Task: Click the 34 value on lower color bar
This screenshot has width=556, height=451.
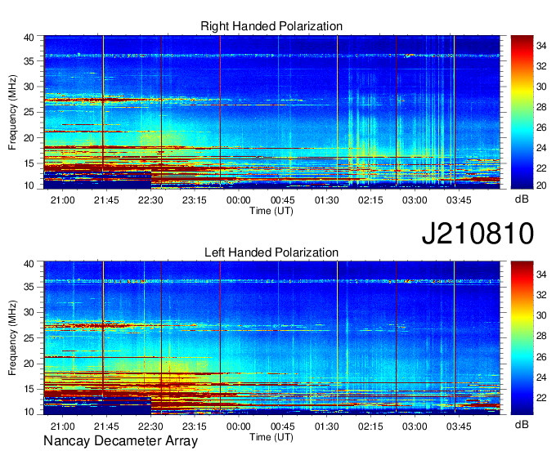Action: [x=541, y=275]
